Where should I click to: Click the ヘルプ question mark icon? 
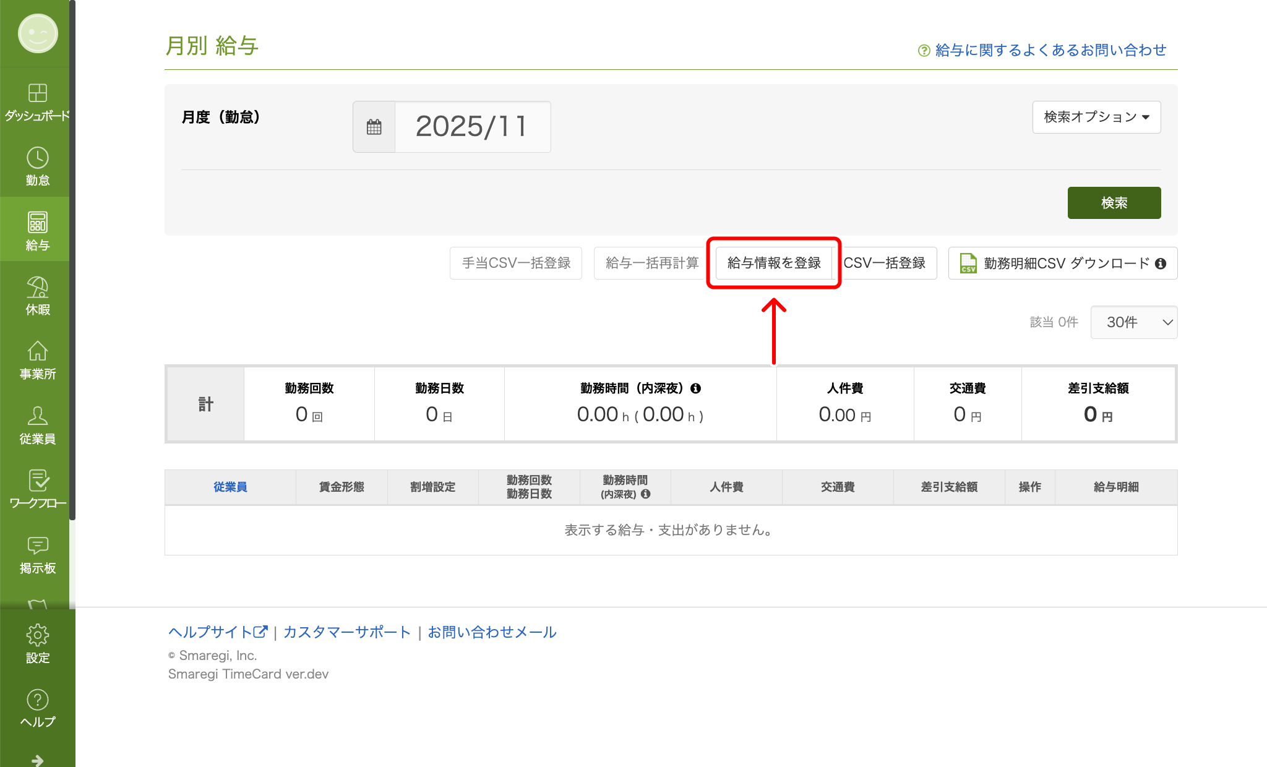point(37,700)
